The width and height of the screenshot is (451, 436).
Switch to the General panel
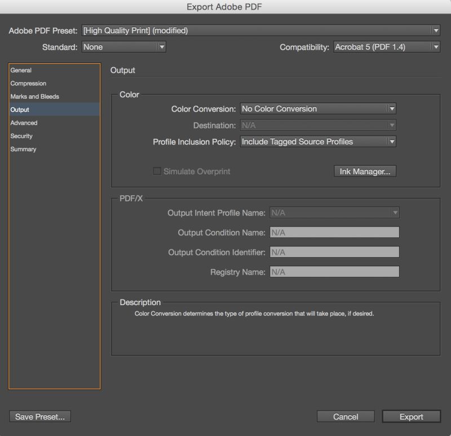pyautogui.click(x=23, y=70)
